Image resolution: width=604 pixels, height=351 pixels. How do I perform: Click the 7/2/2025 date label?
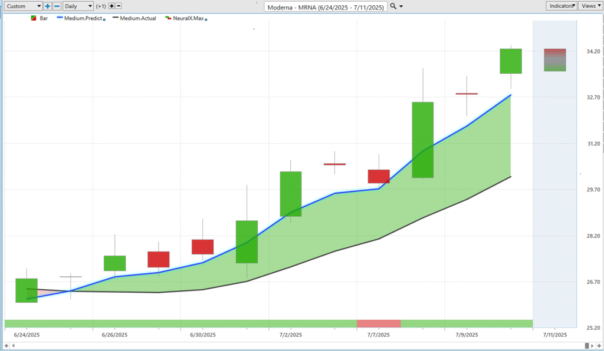click(x=291, y=335)
